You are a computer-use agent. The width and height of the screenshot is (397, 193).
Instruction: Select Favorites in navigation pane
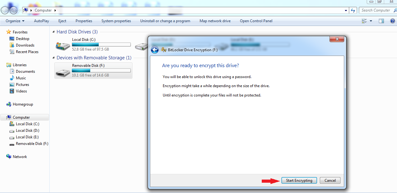[20, 32]
